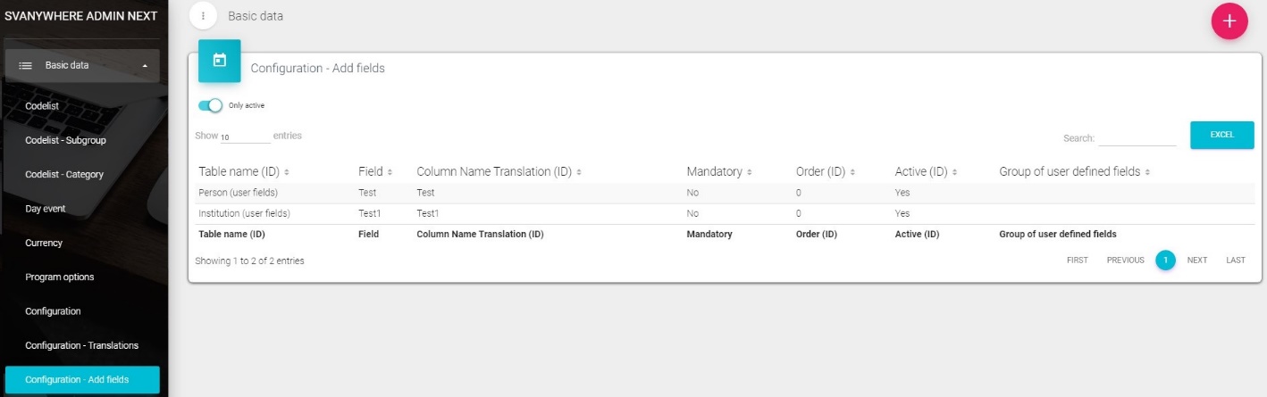Image resolution: width=1267 pixels, height=397 pixels.
Task: Collapse the Basic data sidebar section
Action: point(145,65)
